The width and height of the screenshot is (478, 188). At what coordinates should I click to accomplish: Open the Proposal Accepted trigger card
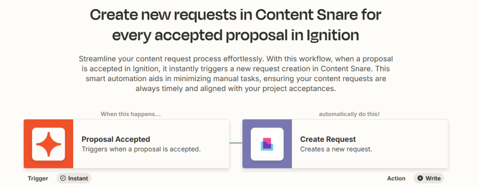pyautogui.click(x=126, y=144)
